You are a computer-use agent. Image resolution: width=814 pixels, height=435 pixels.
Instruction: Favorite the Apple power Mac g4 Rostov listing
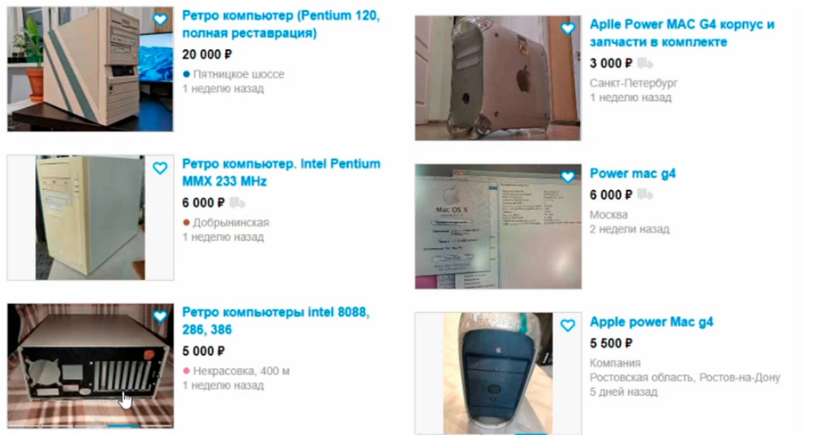pos(568,326)
